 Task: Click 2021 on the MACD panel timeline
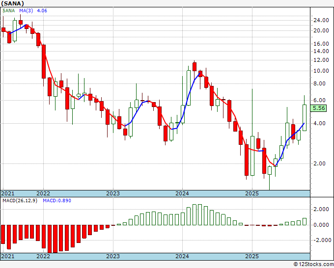point(8,256)
